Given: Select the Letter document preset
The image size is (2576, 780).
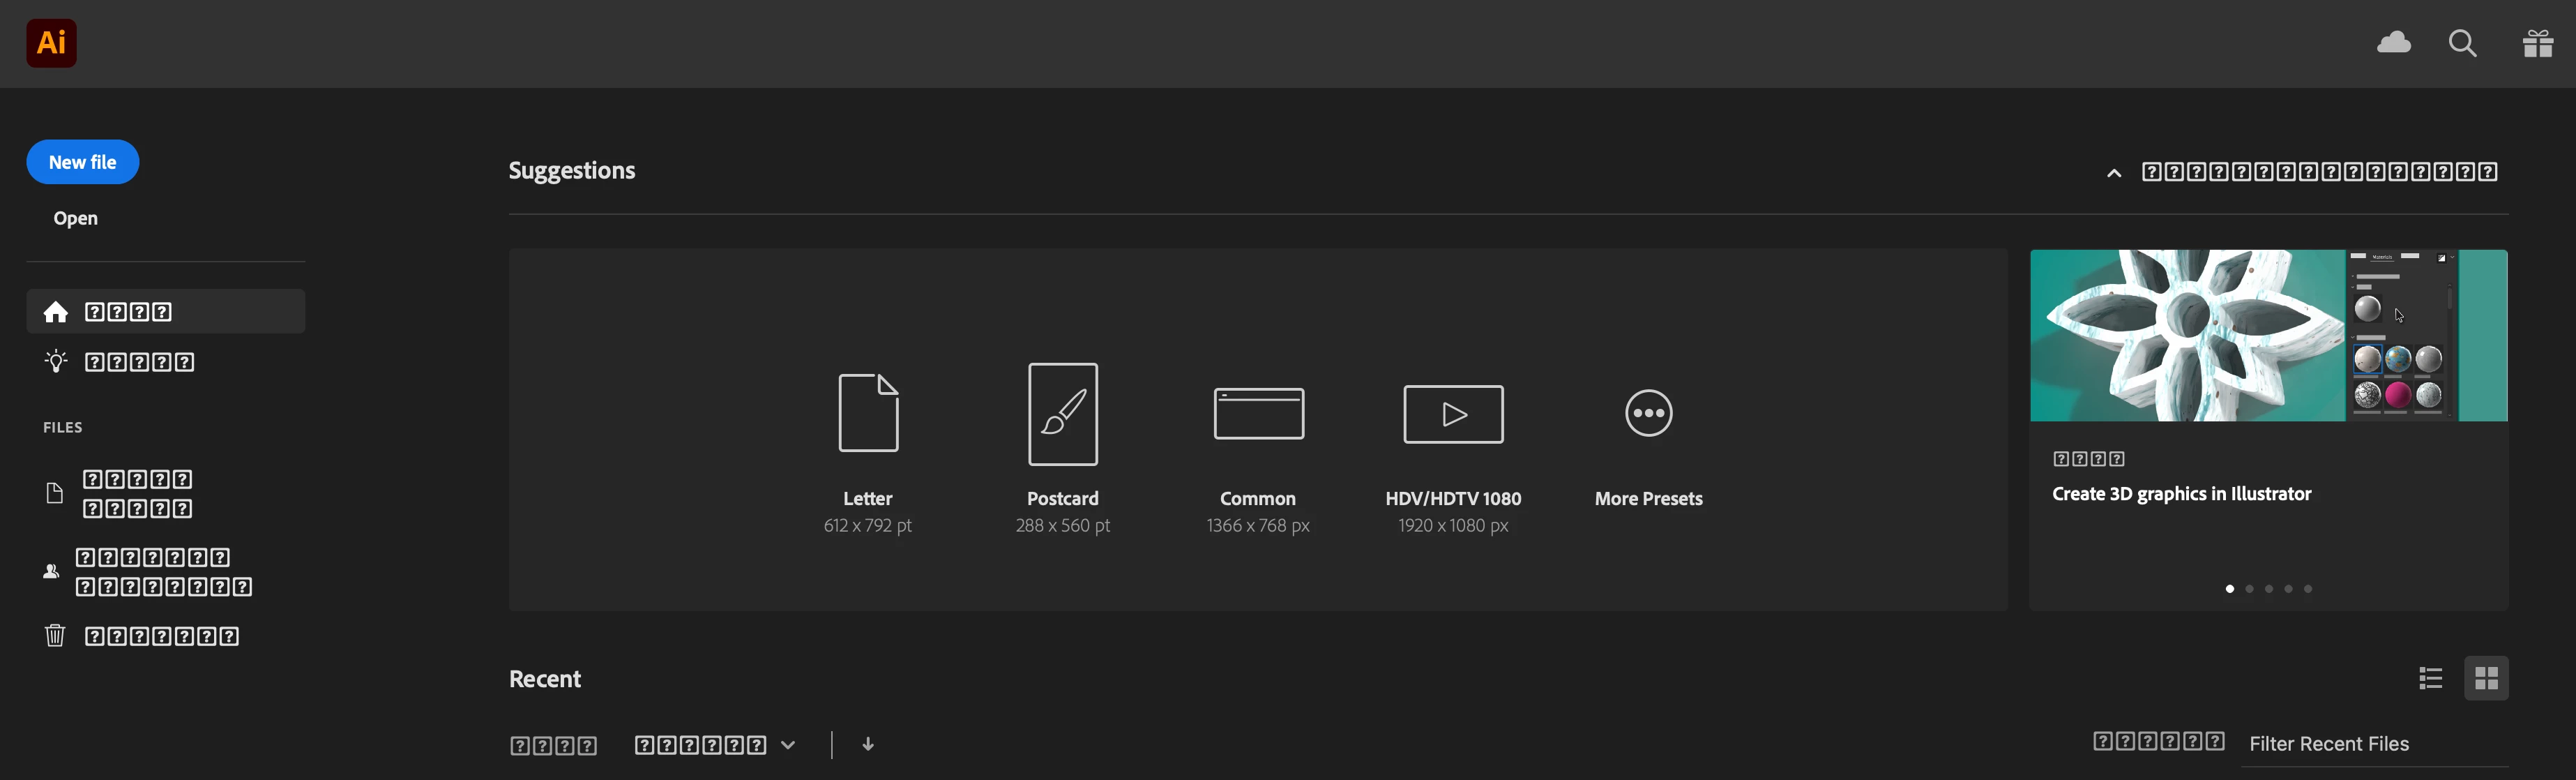Looking at the screenshot, I should [867, 414].
